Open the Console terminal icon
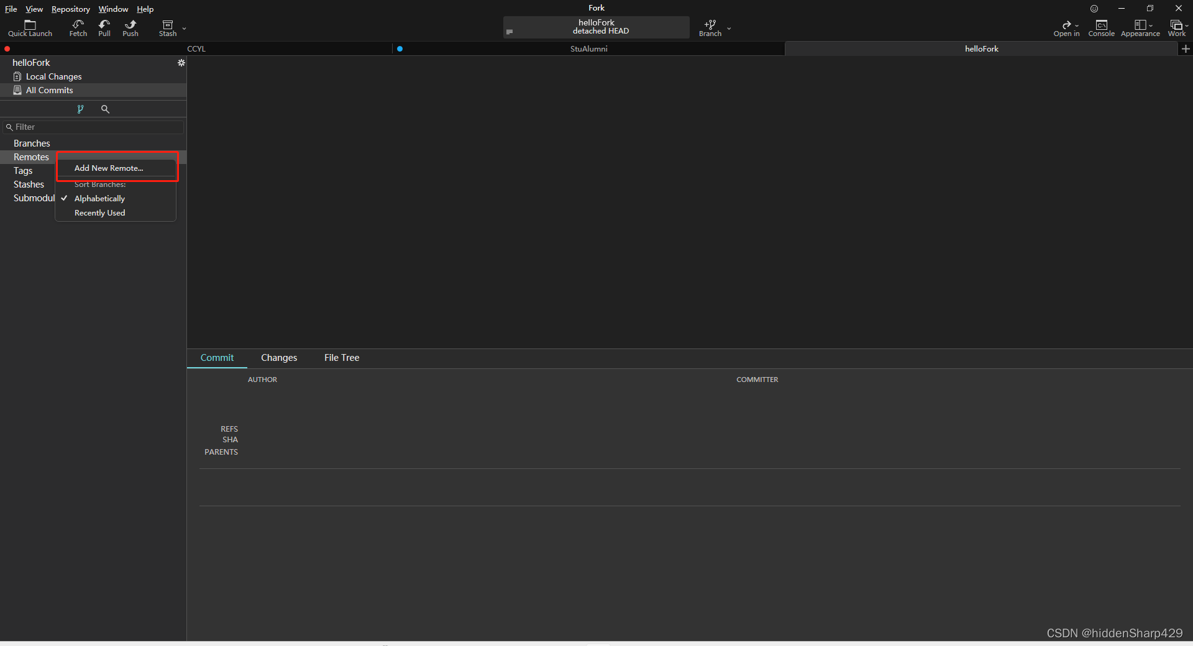1193x646 pixels. pyautogui.click(x=1102, y=25)
